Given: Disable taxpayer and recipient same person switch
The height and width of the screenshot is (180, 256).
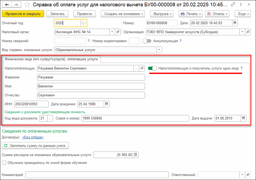Looking at the screenshot, I should [x=153, y=69].
